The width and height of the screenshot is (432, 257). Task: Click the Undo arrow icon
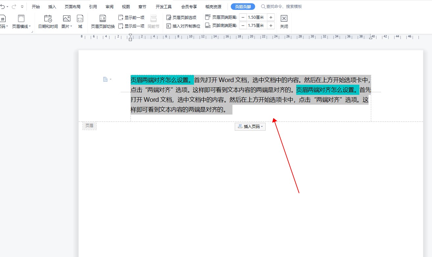pos(3,7)
